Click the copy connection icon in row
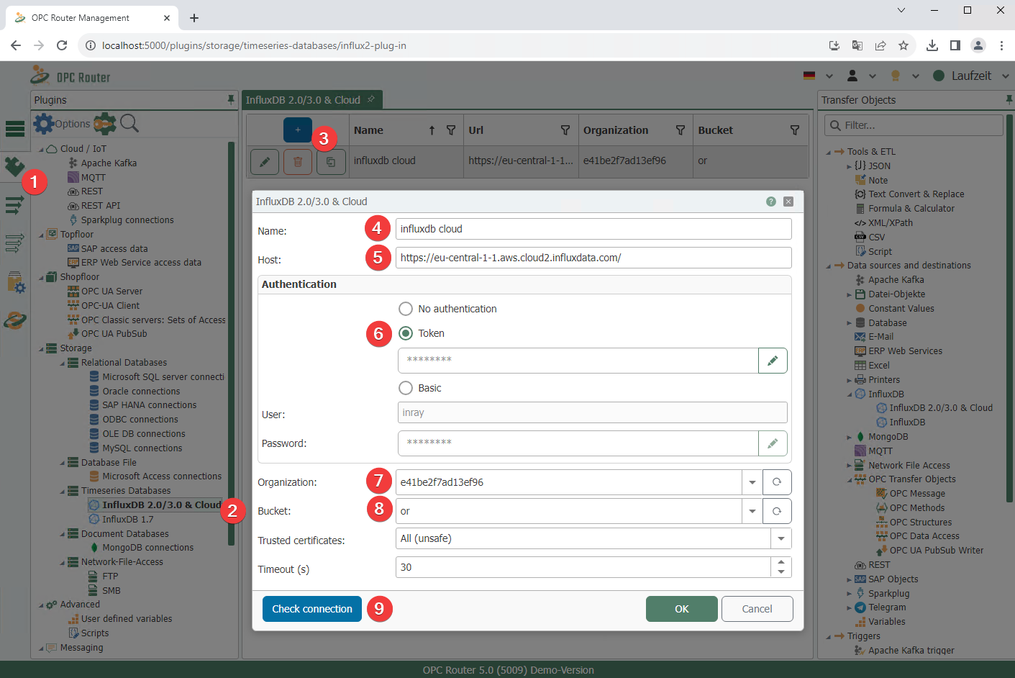 [331, 162]
